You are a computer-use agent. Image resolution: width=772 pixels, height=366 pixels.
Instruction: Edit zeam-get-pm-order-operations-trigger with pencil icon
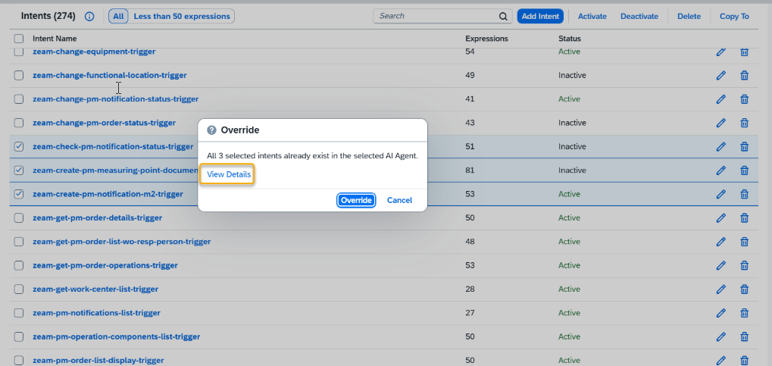[x=720, y=265]
